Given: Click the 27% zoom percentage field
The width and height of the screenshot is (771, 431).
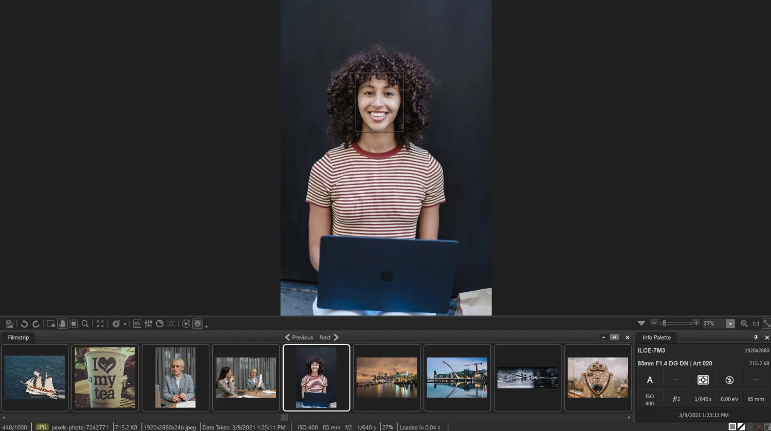Looking at the screenshot, I should click(714, 323).
